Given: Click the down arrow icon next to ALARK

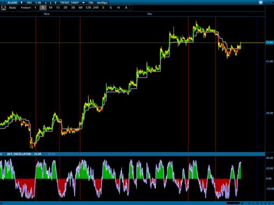Looking at the screenshot, I should [x=21, y=3].
